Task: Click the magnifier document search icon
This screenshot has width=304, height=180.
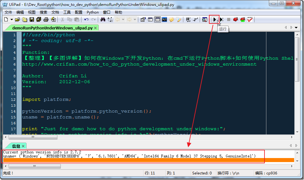Action: [x=205, y=19]
